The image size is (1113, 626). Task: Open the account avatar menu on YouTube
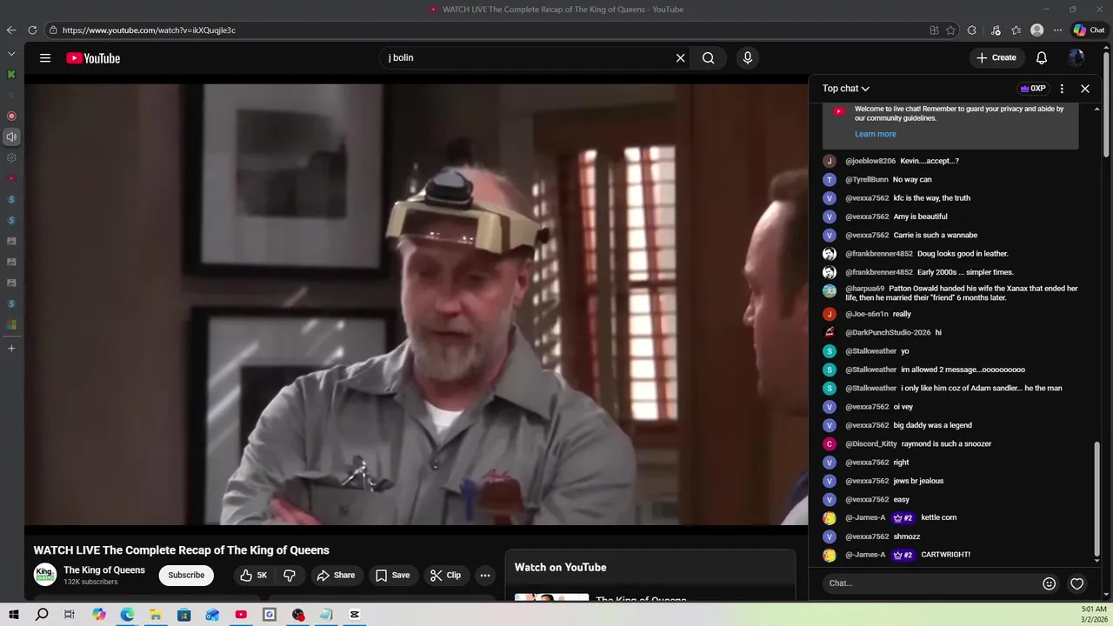[x=1076, y=58]
